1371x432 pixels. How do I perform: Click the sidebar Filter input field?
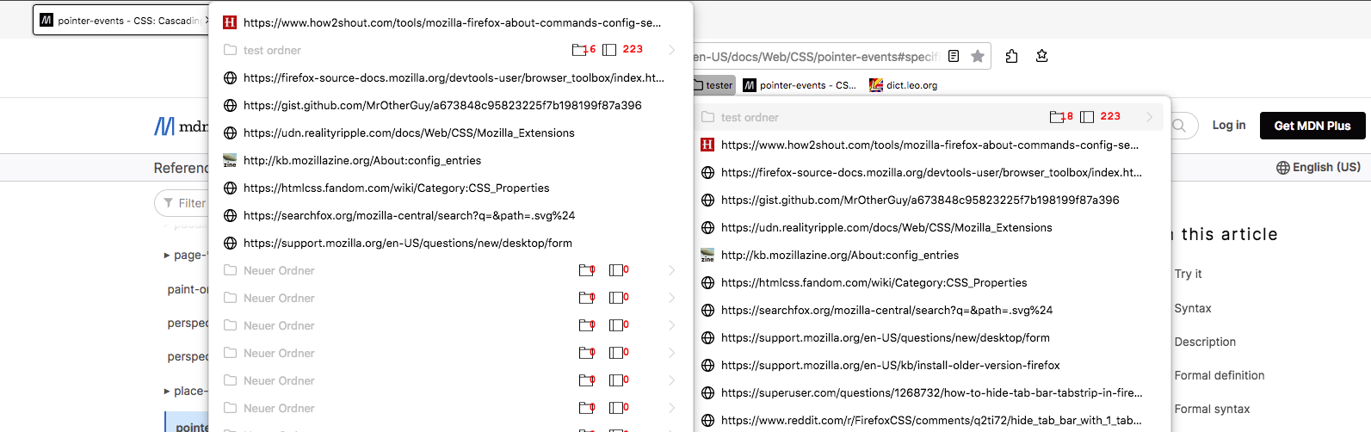[x=182, y=203]
